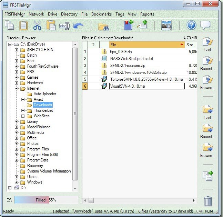Select the ModelRailroad folder

pyautogui.click(x=39, y=127)
